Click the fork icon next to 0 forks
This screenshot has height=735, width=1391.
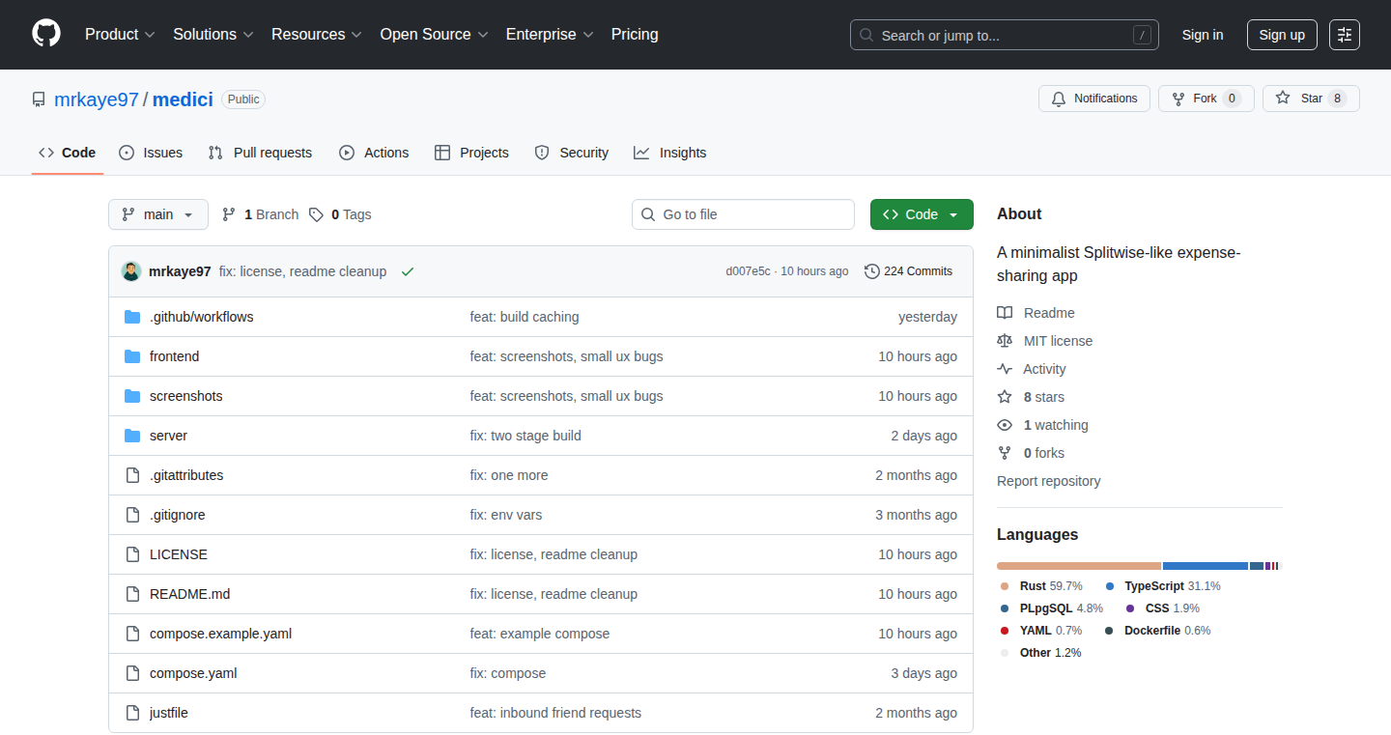[1005, 453]
